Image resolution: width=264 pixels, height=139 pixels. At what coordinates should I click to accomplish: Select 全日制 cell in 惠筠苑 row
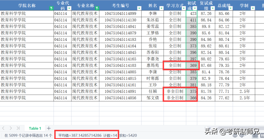pyautogui.click(x=175, y=65)
